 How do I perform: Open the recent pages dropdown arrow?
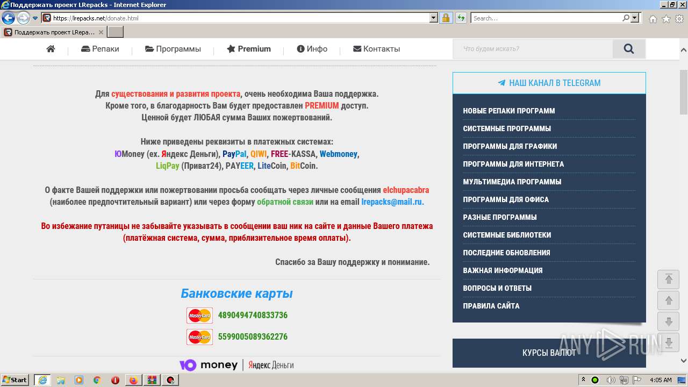(x=35, y=18)
